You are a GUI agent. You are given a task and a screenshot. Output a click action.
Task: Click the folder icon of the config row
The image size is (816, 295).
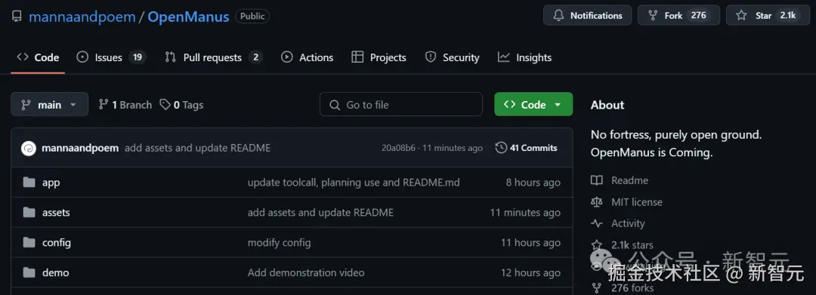[29, 242]
